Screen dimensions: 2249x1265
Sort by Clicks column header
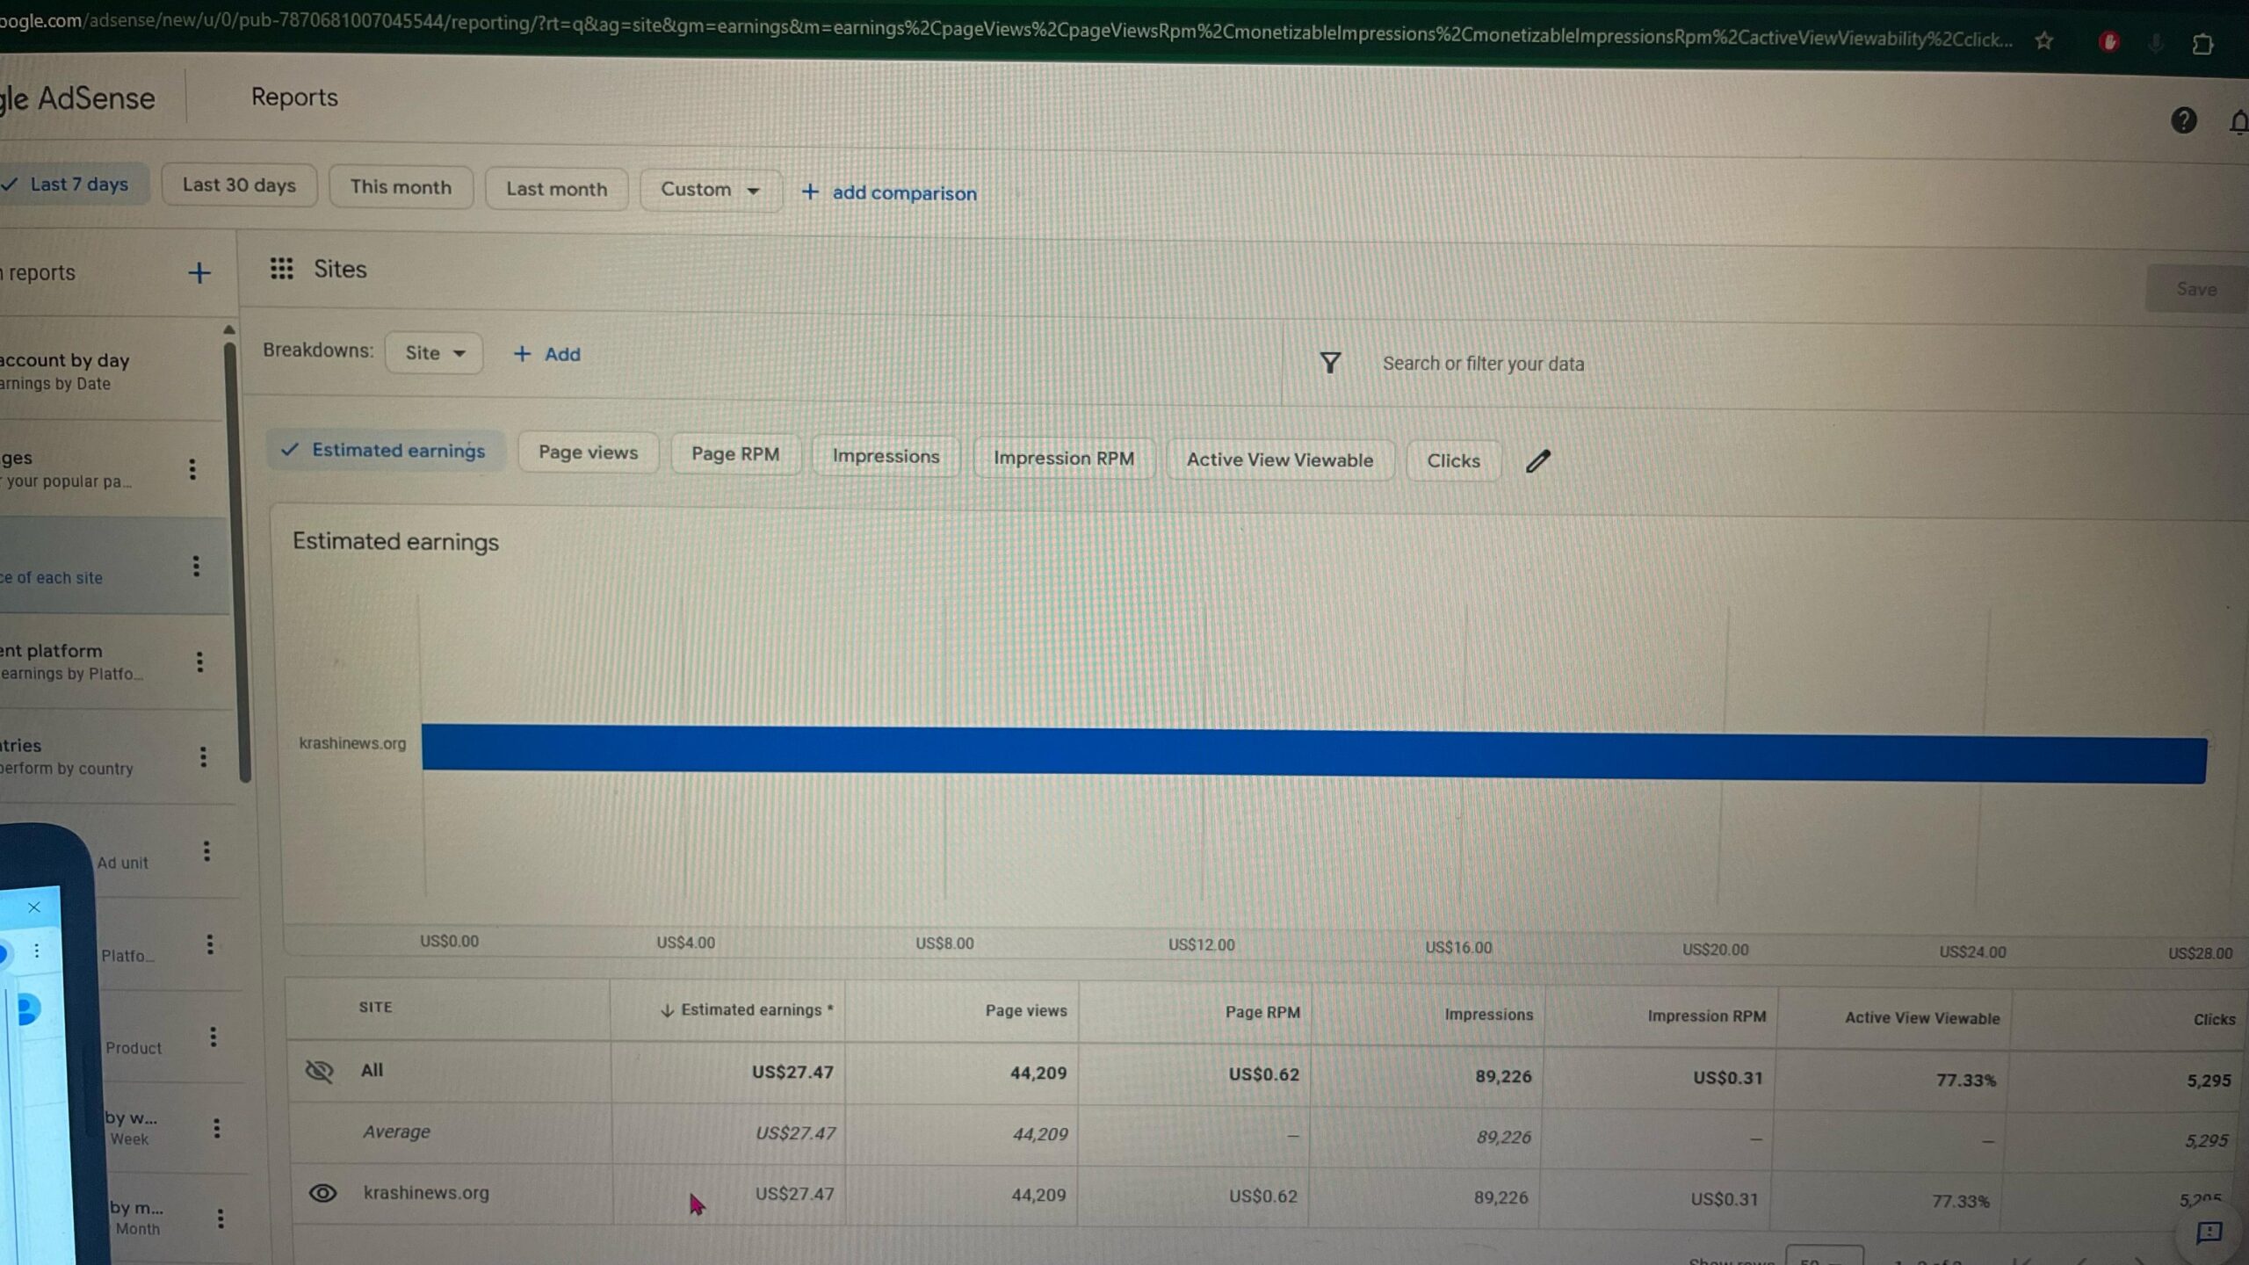click(2214, 1020)
